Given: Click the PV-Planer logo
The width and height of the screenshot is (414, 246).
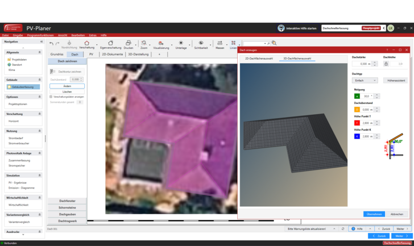Looking at the screenshot, I should pyautogui.click(x=13, y=28).
